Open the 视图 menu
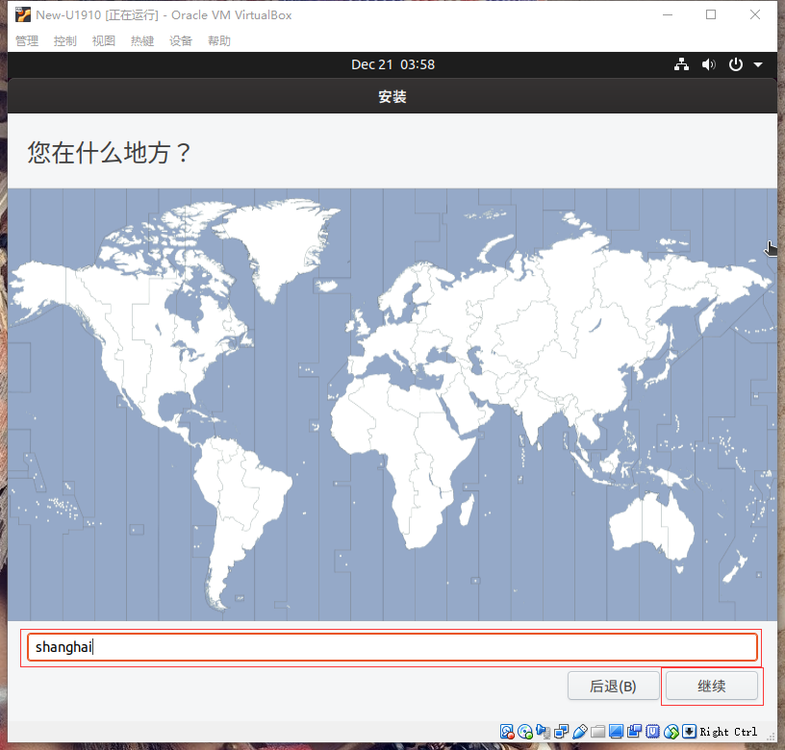The width and height of the screenshot is (785, 750). pyautogui.click(x=104, y=41)
